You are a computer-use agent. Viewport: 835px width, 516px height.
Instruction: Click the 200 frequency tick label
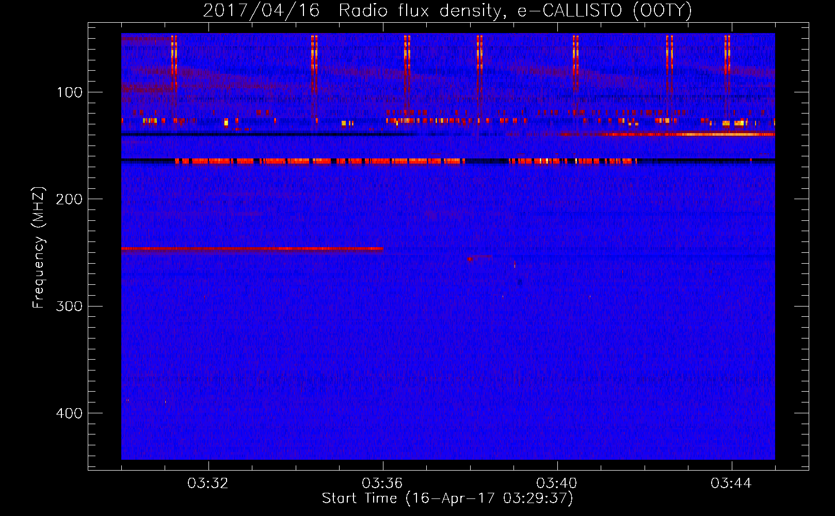coord(69,199)
